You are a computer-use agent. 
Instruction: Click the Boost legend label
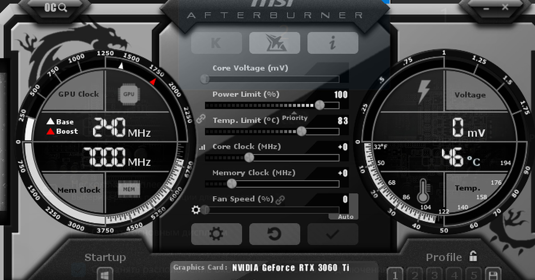pos(67,132)
